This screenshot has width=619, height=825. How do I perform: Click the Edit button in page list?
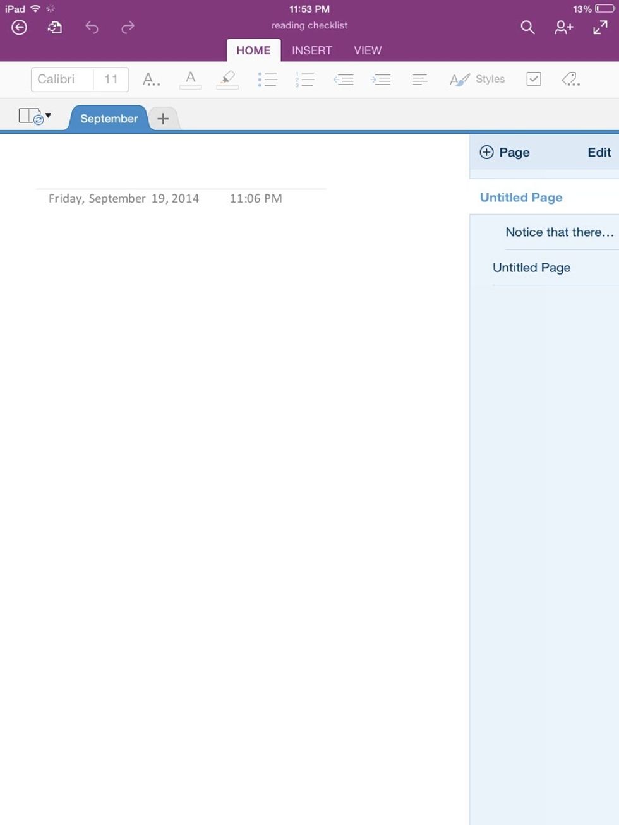pos(598,152)
